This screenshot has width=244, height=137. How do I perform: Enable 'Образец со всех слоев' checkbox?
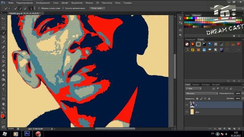[x=39, y=8]
